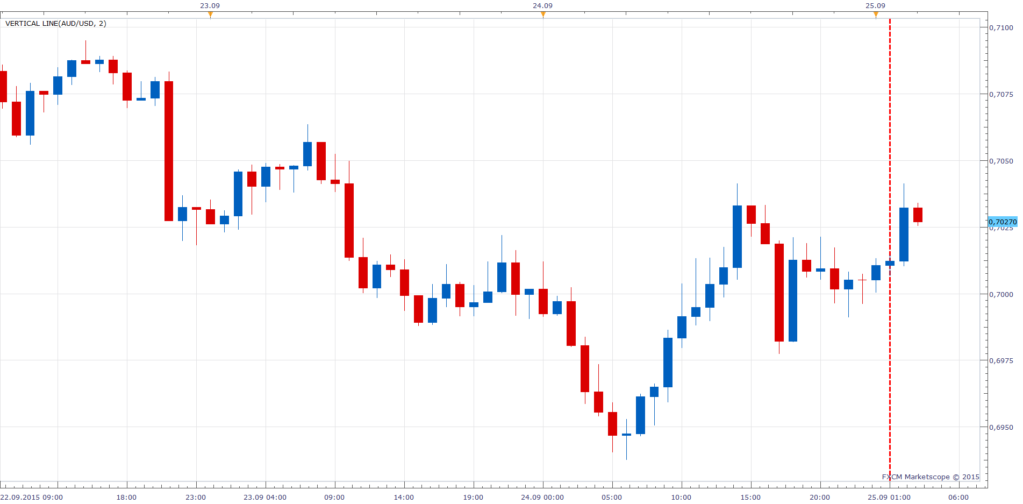The width and height of the screenshot is (1023, 504).
Task: Click the 0,7000 price axis label
Action: (x=1001, y=294)
